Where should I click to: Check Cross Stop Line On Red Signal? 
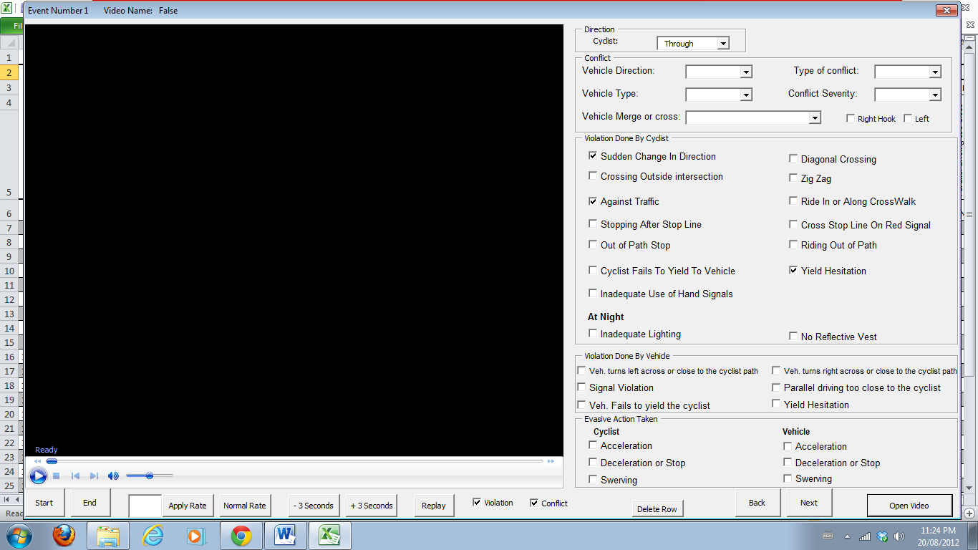793,224
